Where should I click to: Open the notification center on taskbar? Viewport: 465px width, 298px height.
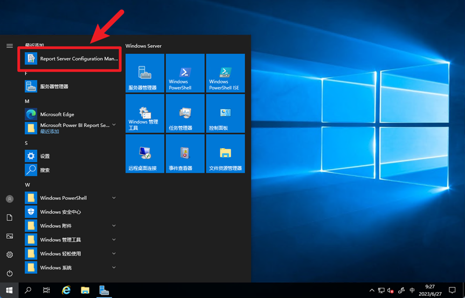coord(452,290)
